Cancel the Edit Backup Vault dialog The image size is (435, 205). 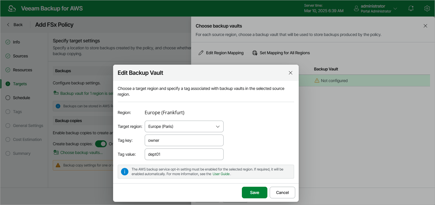coord(282,193)
